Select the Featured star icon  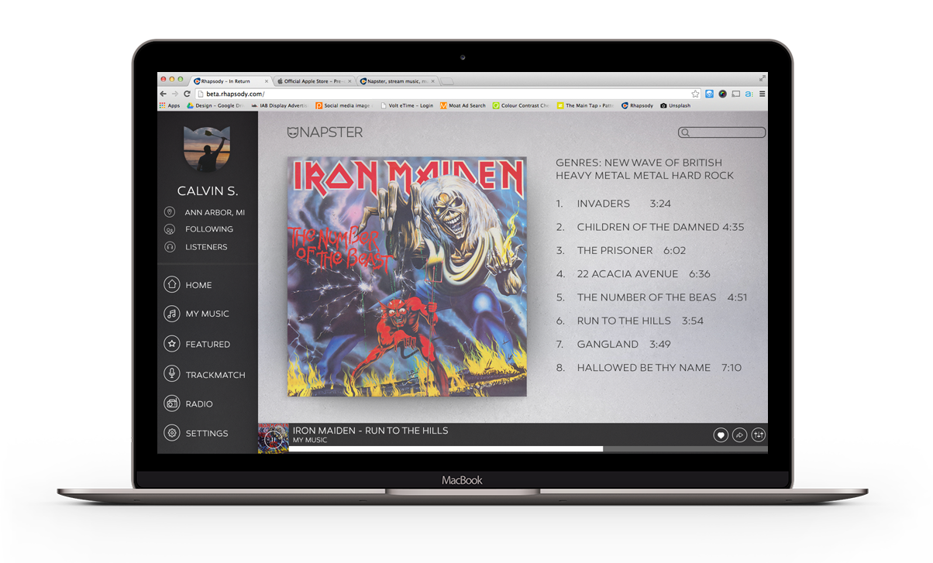point(171,344)
